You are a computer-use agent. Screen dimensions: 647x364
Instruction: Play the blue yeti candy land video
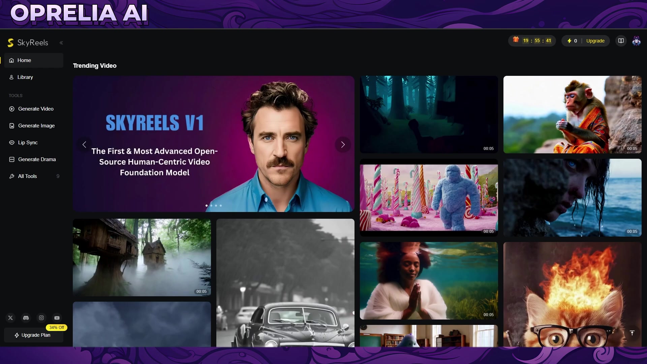point(429,198)
